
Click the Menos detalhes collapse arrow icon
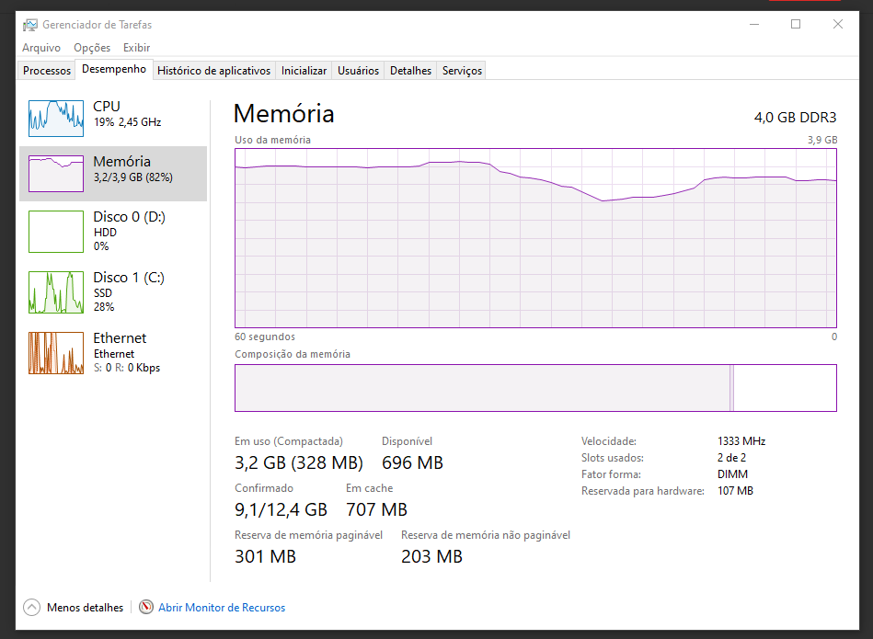pyautogui.click(x=32, y=608)
